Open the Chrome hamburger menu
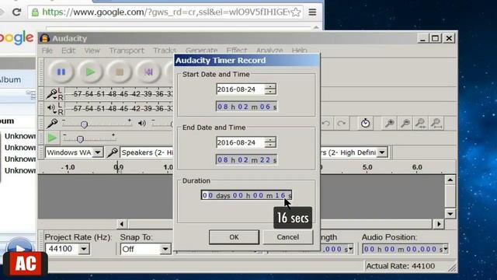Screen dimensions: 497x280 [312, 12]
